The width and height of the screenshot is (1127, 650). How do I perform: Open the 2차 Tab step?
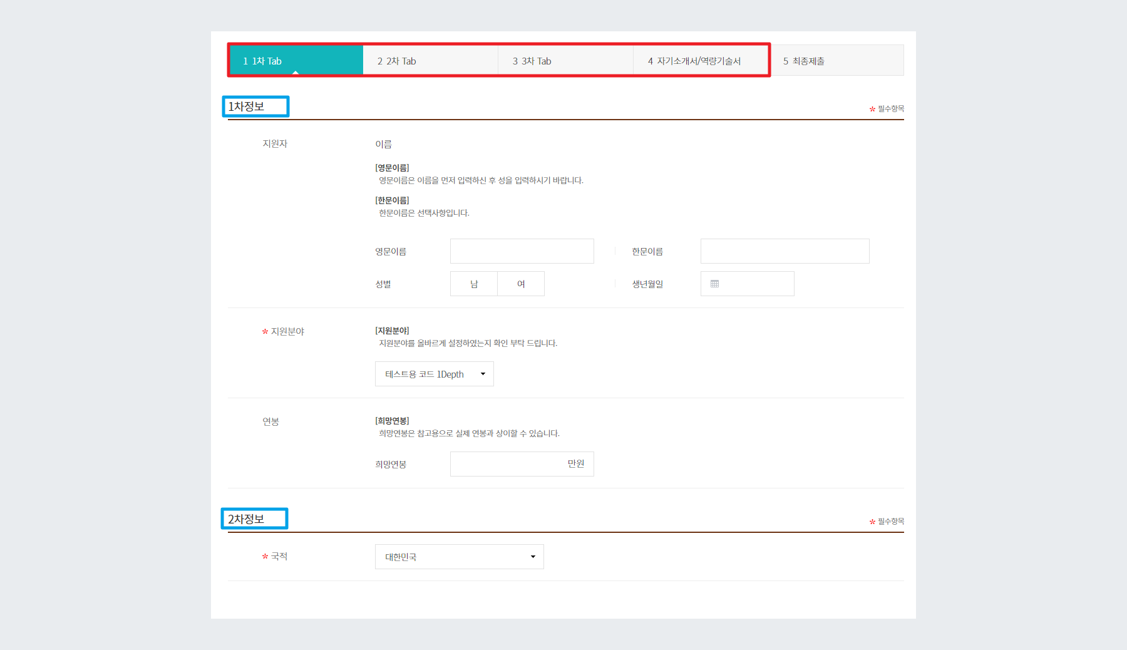[431, 61]
